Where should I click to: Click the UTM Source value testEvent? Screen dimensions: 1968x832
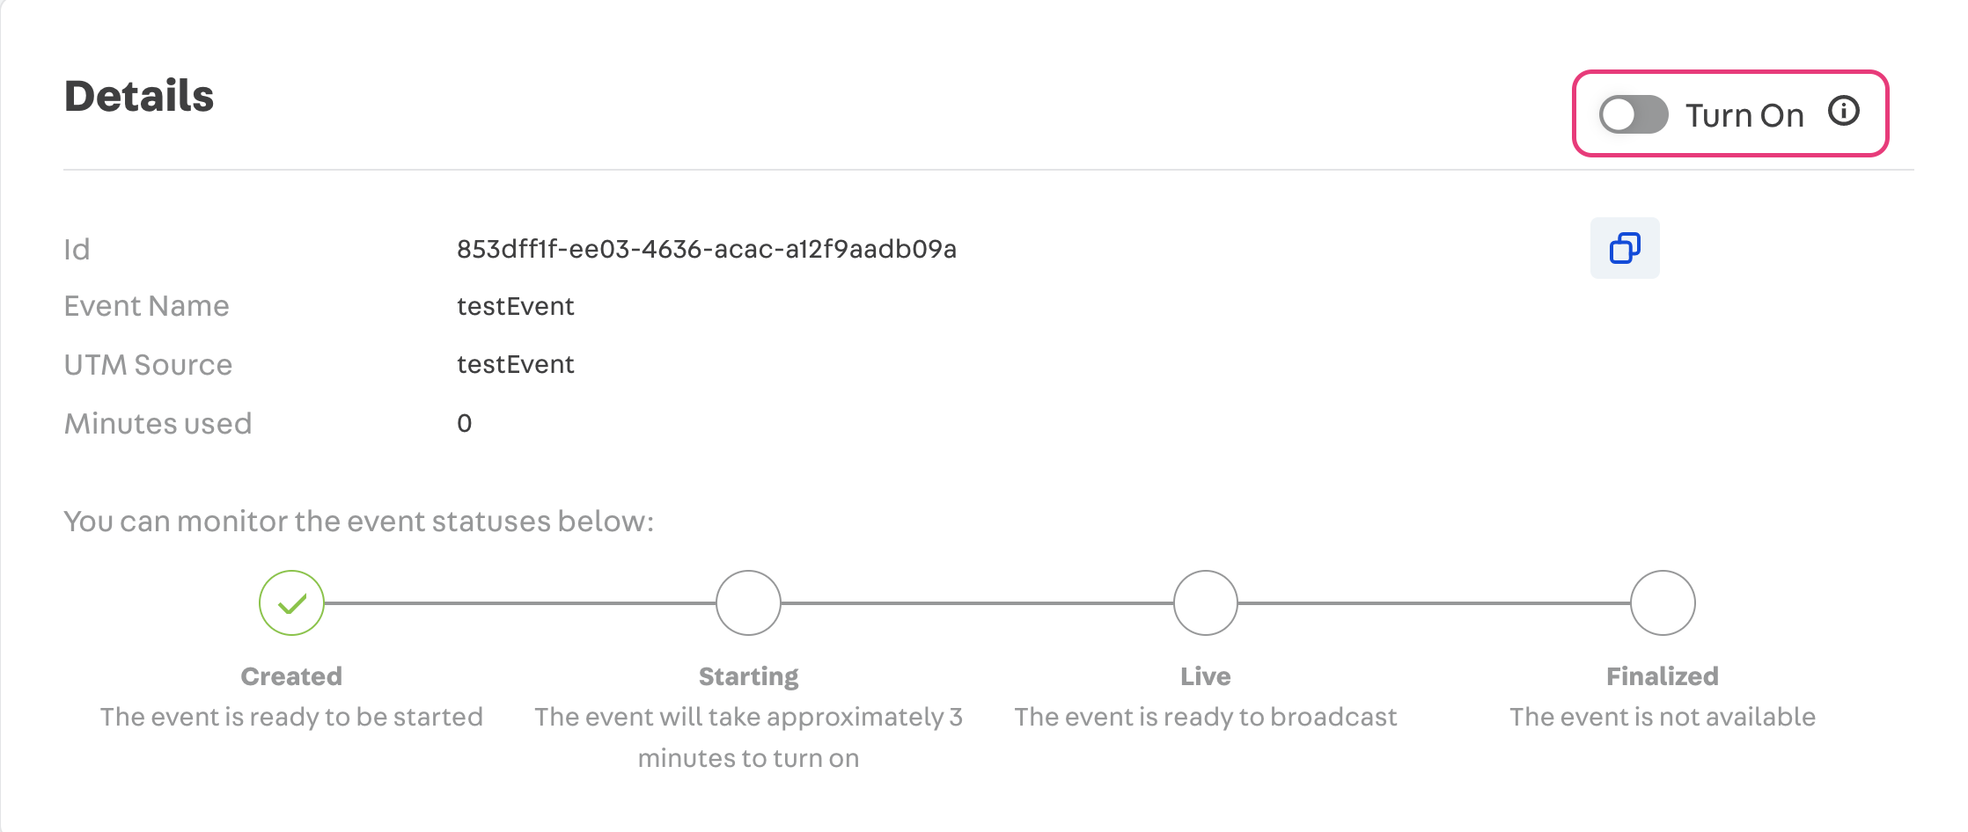pos(515,365)
